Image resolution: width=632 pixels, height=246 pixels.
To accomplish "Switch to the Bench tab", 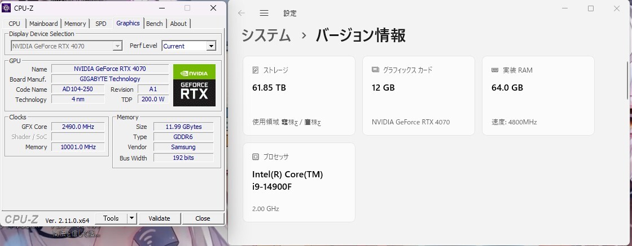I will coord(155,24).
